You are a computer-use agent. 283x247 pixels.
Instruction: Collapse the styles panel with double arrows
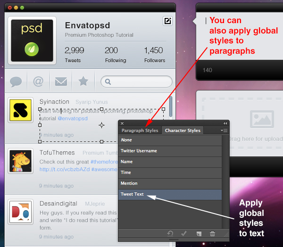(225, 123)
